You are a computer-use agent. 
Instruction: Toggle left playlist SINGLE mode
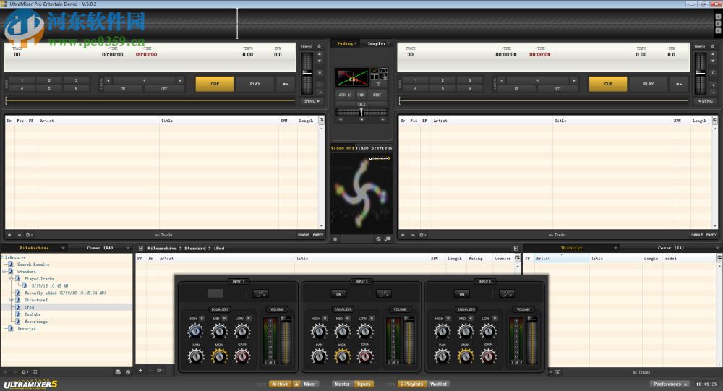304,235
